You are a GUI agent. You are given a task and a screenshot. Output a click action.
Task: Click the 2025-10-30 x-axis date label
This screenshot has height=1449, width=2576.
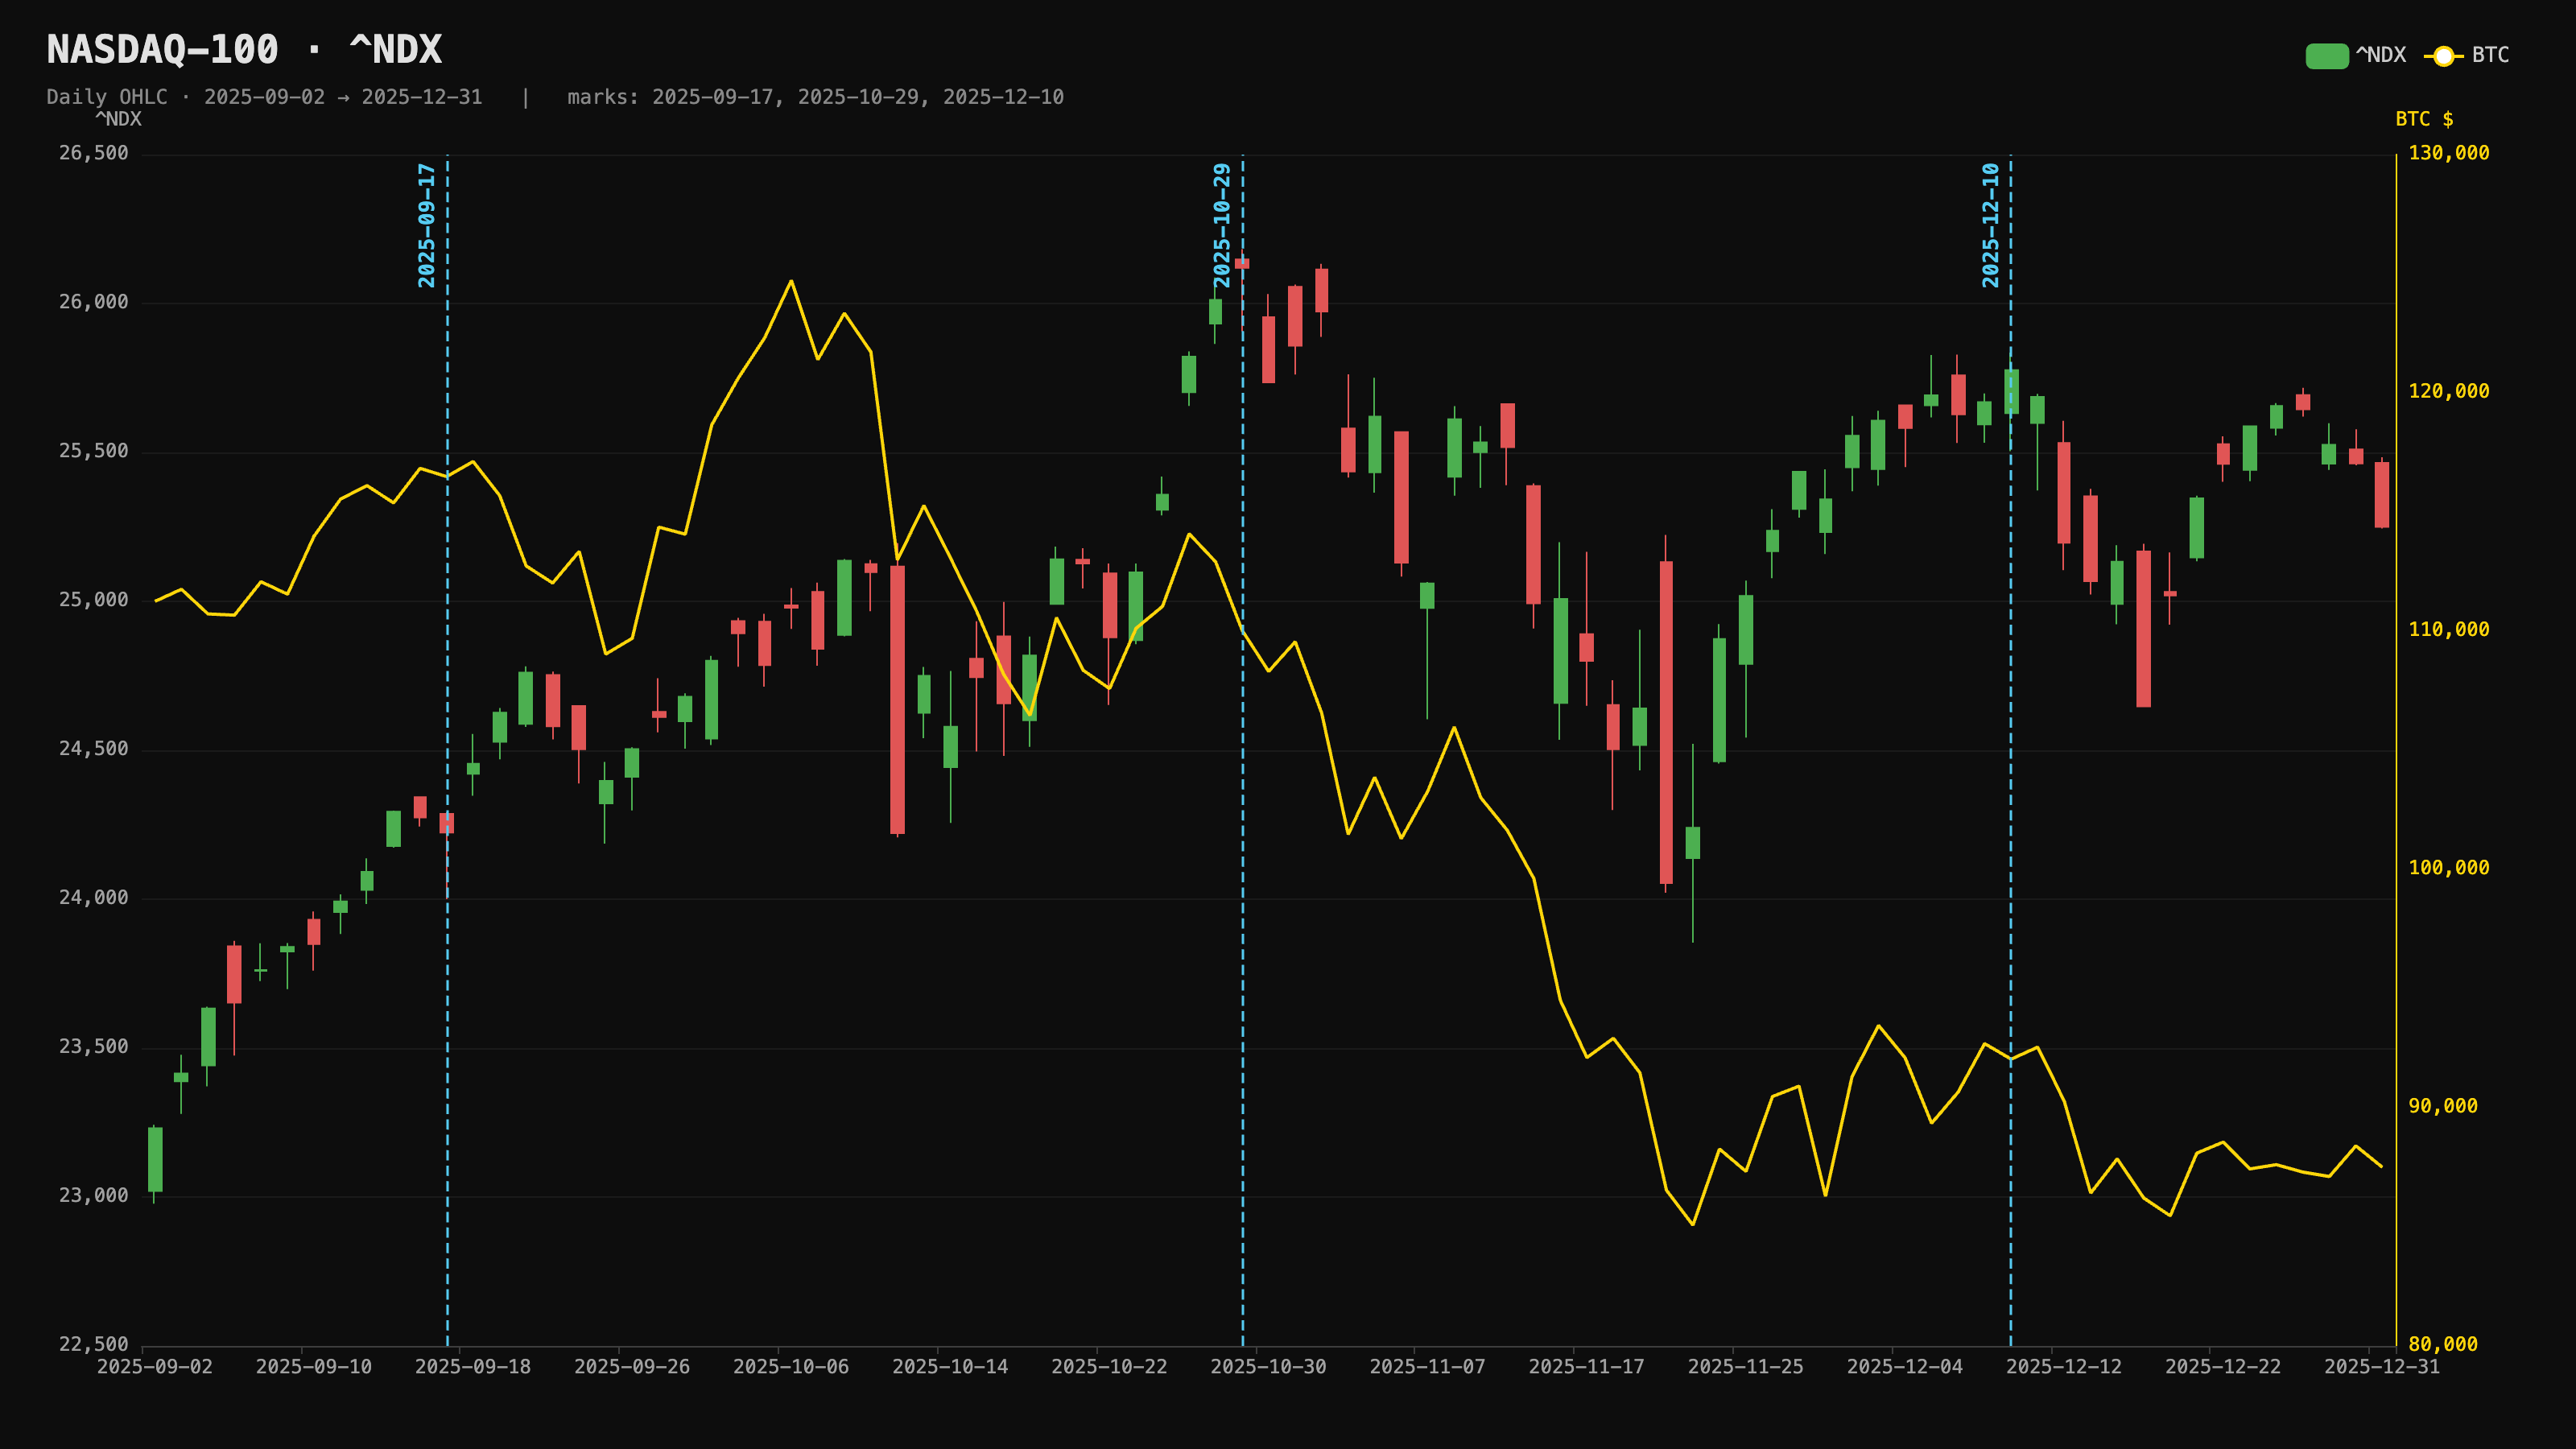pyautogui.click(x=1268, y=1367)
